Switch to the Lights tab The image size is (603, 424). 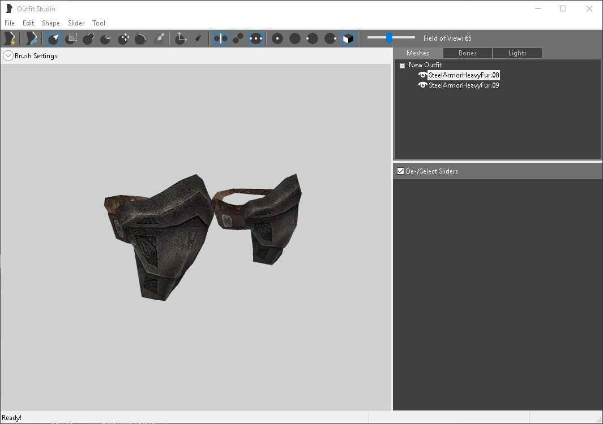(518, 53)
